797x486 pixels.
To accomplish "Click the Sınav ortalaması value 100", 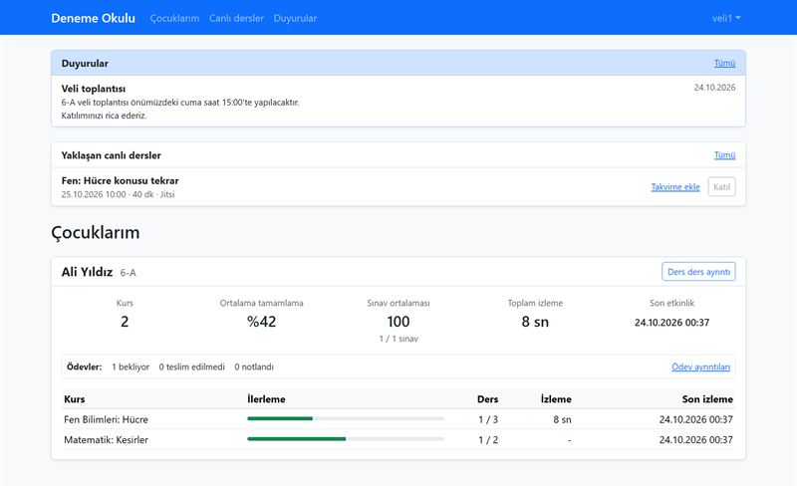I will 398,322.
